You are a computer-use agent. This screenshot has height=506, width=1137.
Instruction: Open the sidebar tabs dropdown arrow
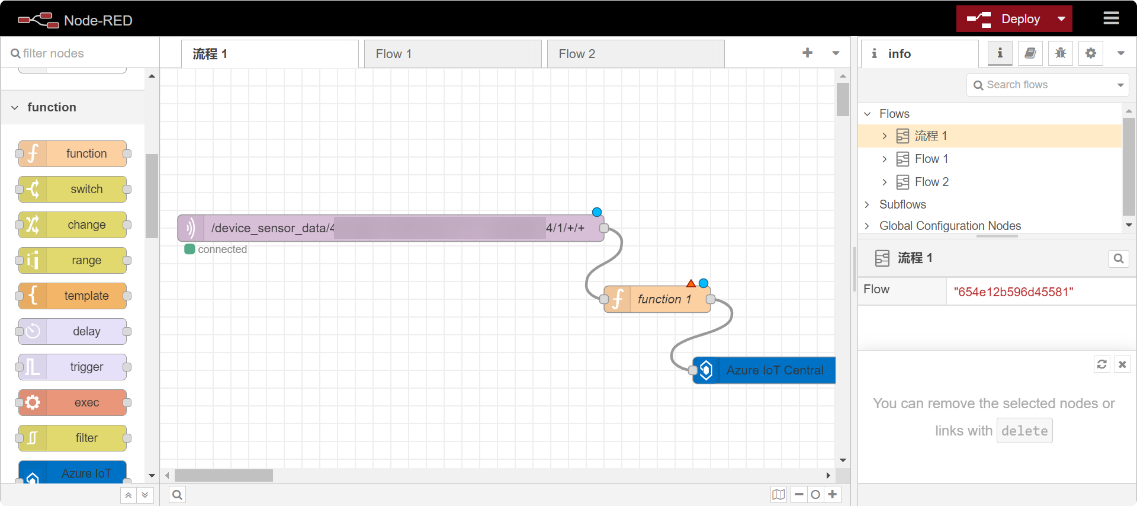tap(1120, 53)
